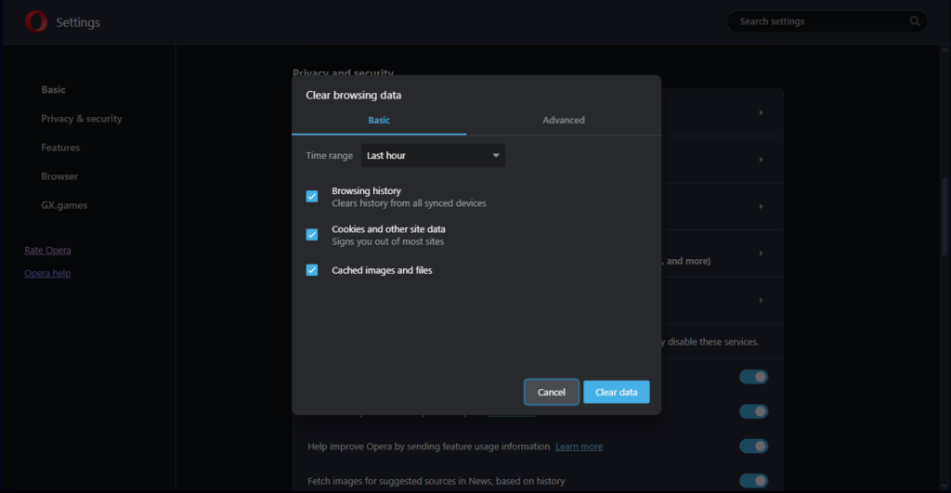Open Learn more link for feature usage

tap(580, 447)
